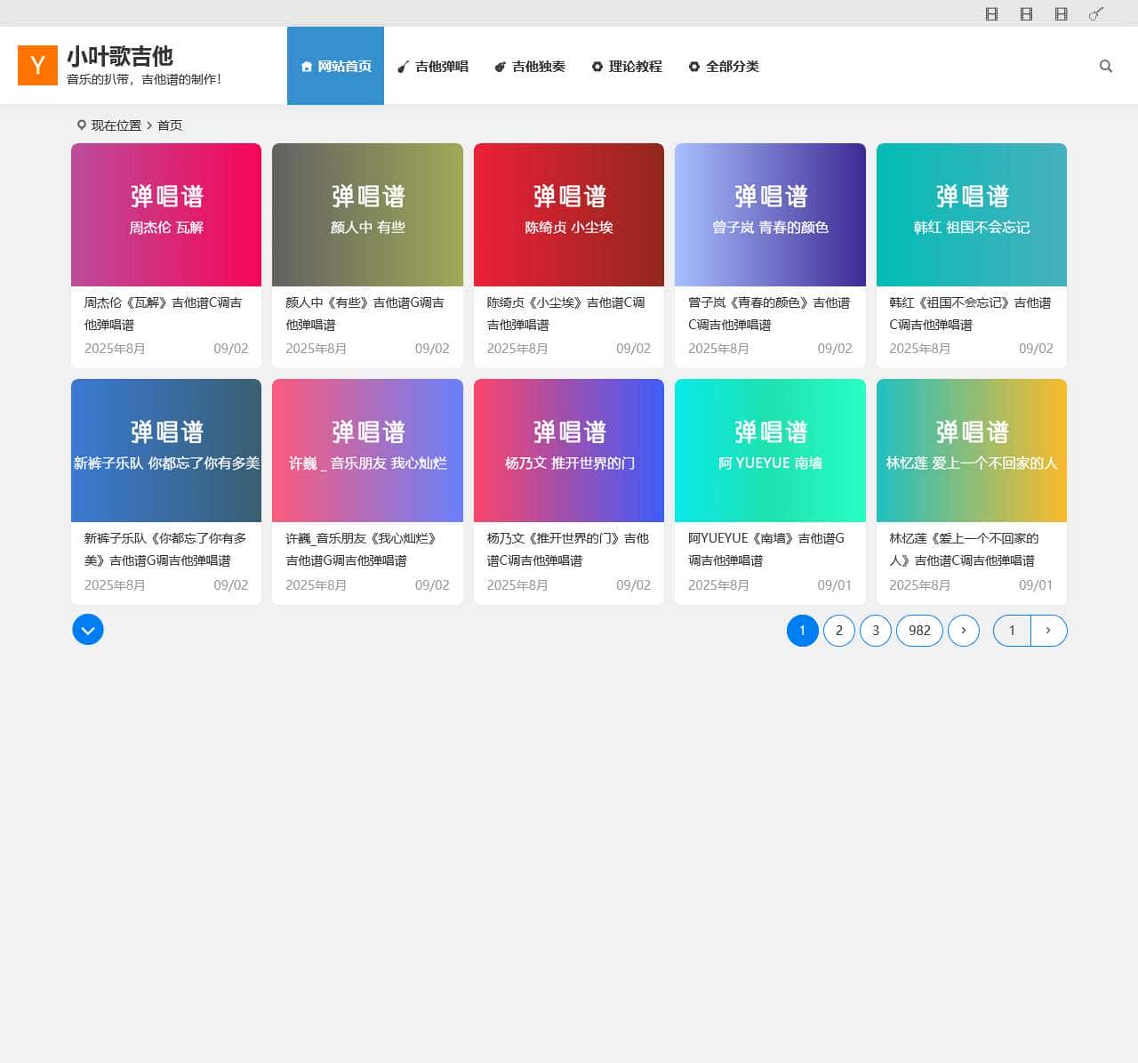Select pagination page 1 filled button
This screenshot has width=1138, height=1063.
(x=803, y=631)
